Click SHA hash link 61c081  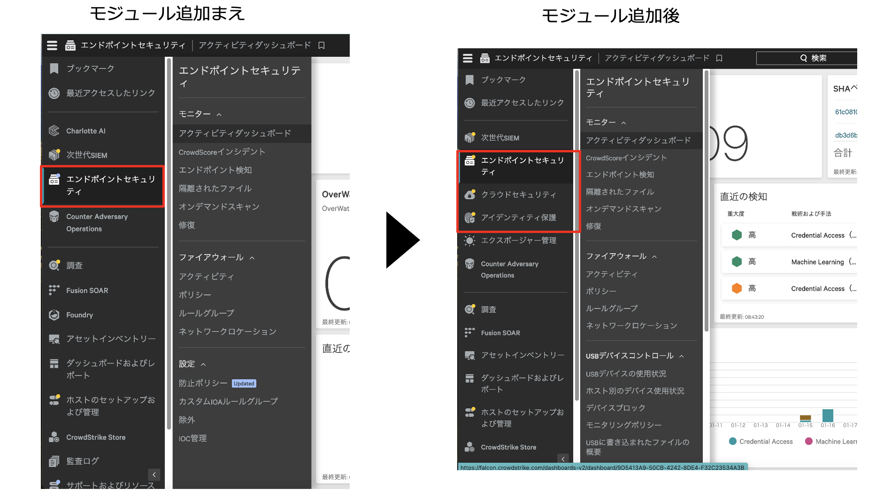[845, 112]
